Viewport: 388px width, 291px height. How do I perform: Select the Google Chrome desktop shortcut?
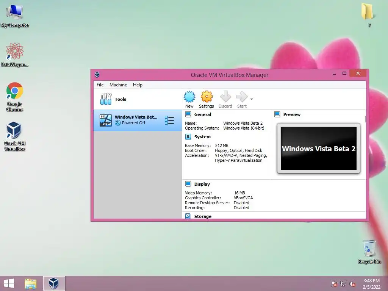15,97
